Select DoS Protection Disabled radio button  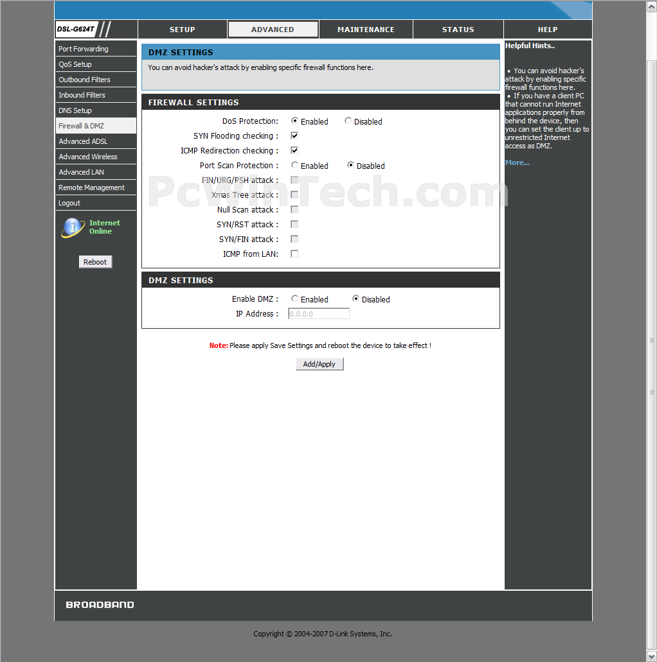pos(348,121)
